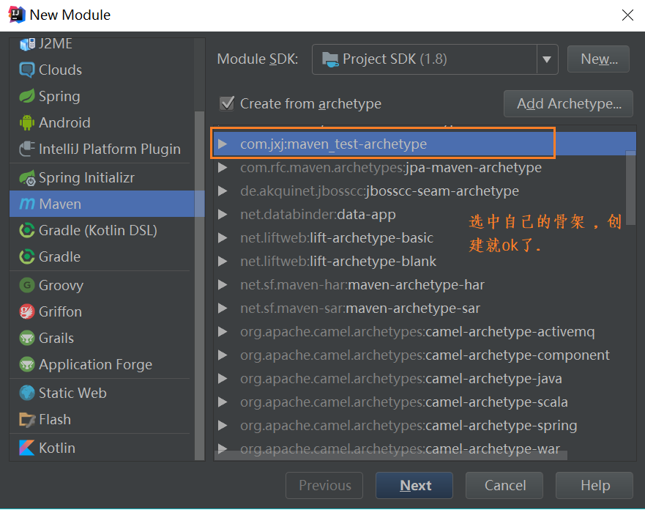Select net.liftweb:lift-archetype-basic row

(x=425, y=238)
